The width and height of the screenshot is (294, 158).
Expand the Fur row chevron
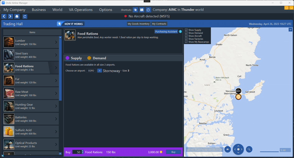[x=56, y=81]
